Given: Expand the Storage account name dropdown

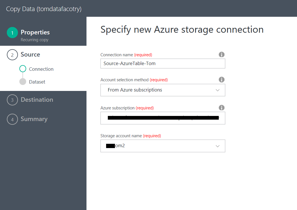Looking at the screenshot, I should click(x=163, y=146).
